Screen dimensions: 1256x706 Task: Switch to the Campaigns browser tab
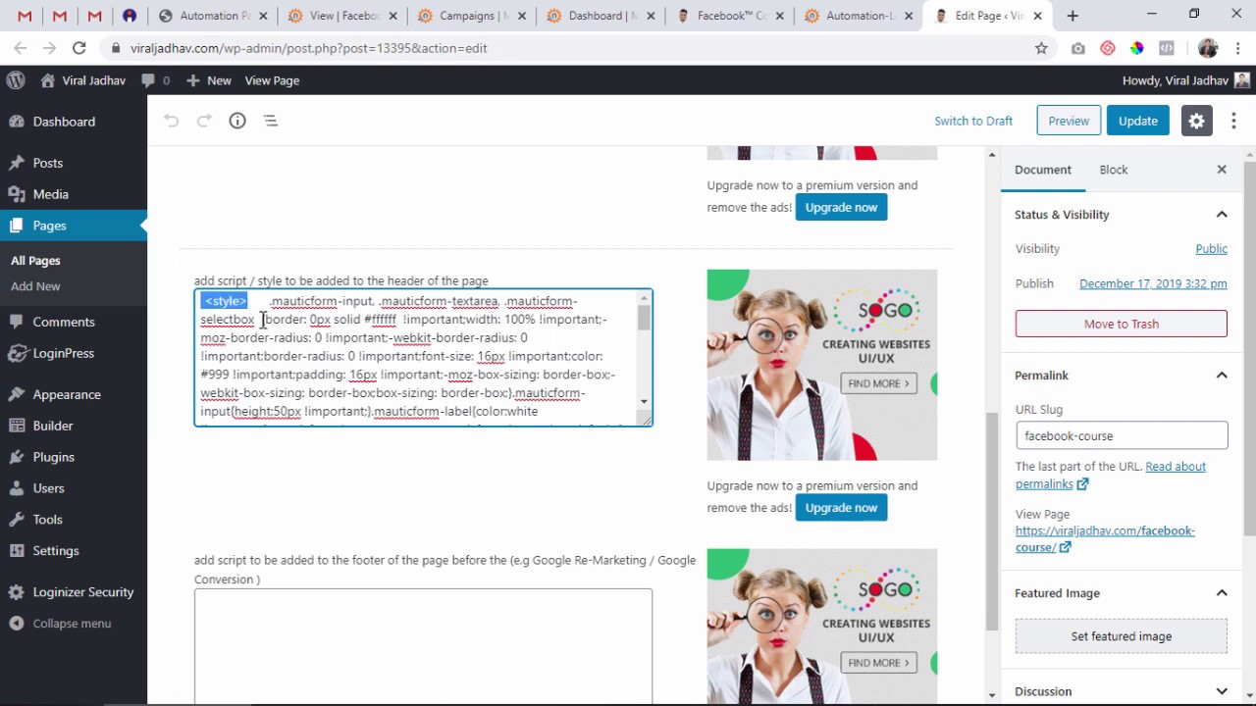pos(473,16)
